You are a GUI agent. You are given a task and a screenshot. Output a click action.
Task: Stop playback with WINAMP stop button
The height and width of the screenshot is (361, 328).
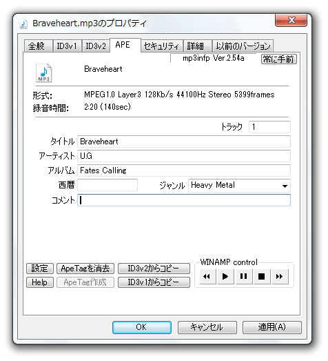click(262, 276)
